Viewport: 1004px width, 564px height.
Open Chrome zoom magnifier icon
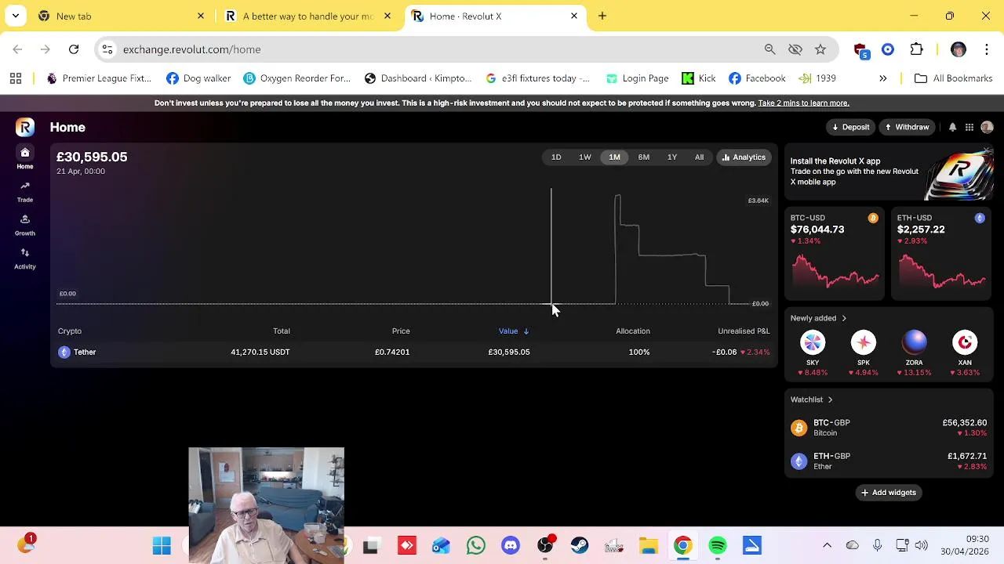coord(769,49)
